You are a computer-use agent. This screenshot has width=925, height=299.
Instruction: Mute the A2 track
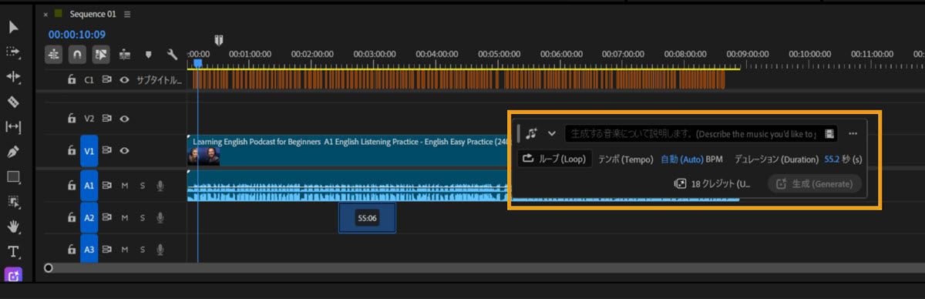(124, 218)
